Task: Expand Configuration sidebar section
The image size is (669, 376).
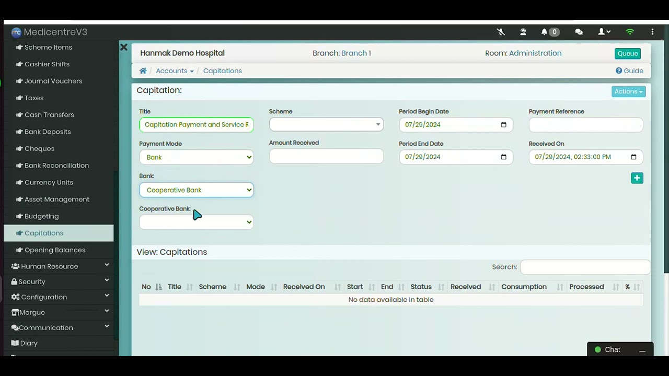Action: (x=59, y=297)
